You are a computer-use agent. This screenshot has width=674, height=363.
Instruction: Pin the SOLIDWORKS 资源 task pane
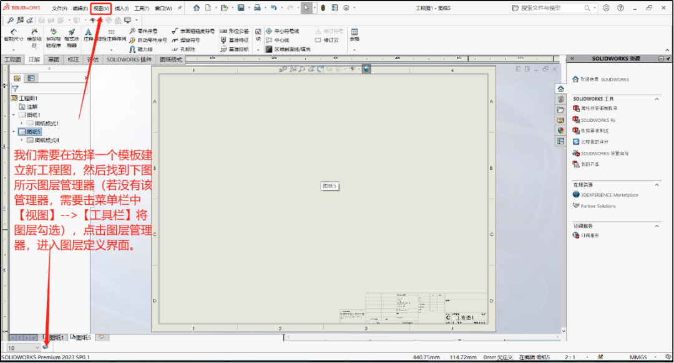pyautogui.click(x=667, y=58)
